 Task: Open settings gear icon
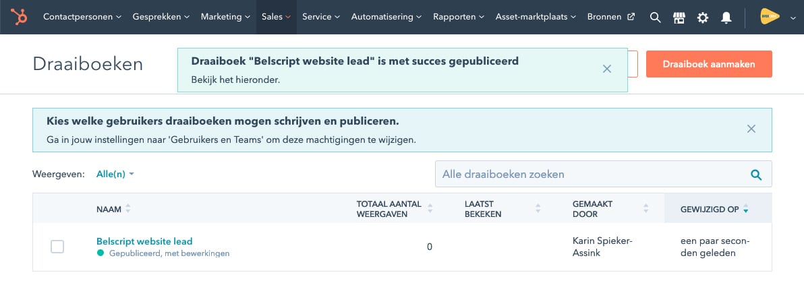702,18
